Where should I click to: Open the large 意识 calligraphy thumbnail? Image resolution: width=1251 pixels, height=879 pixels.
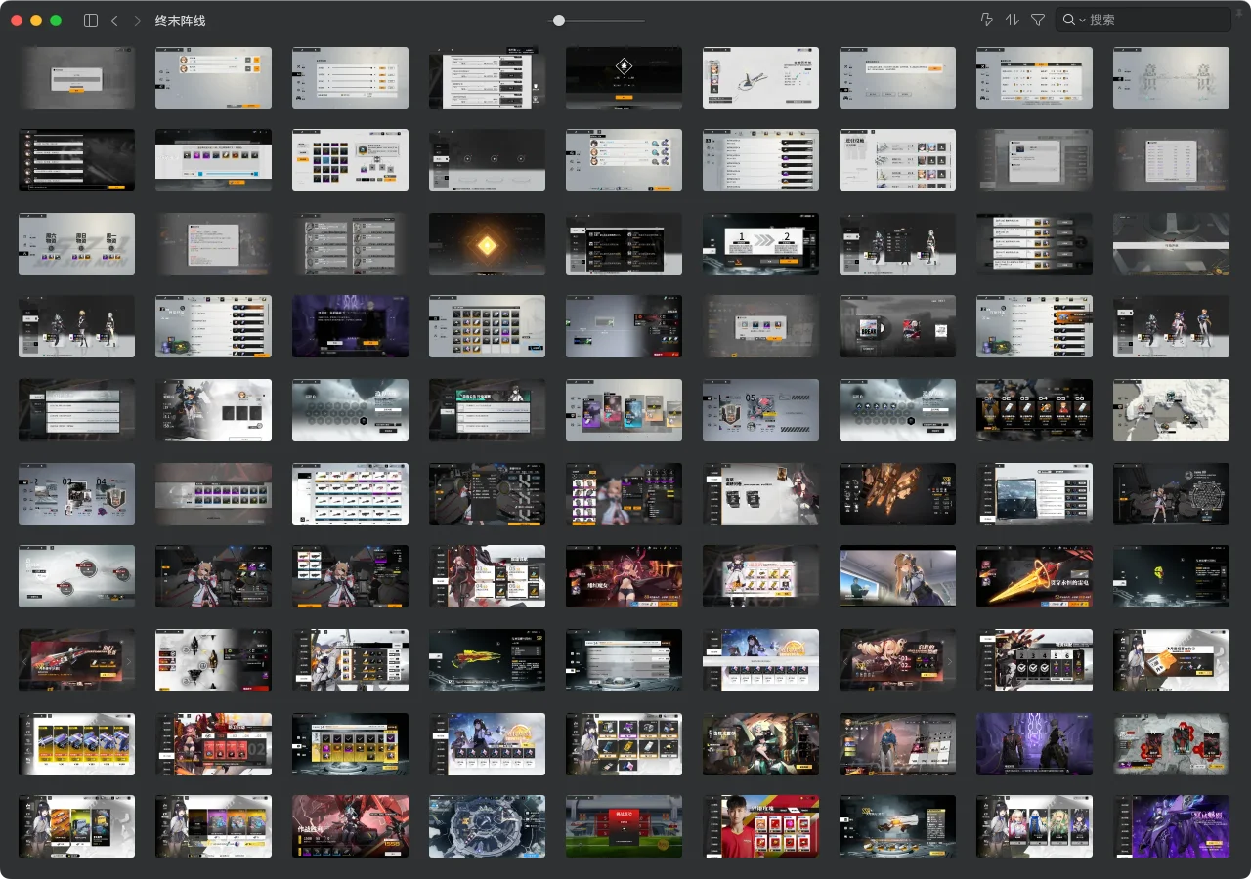coord(1171,78)
